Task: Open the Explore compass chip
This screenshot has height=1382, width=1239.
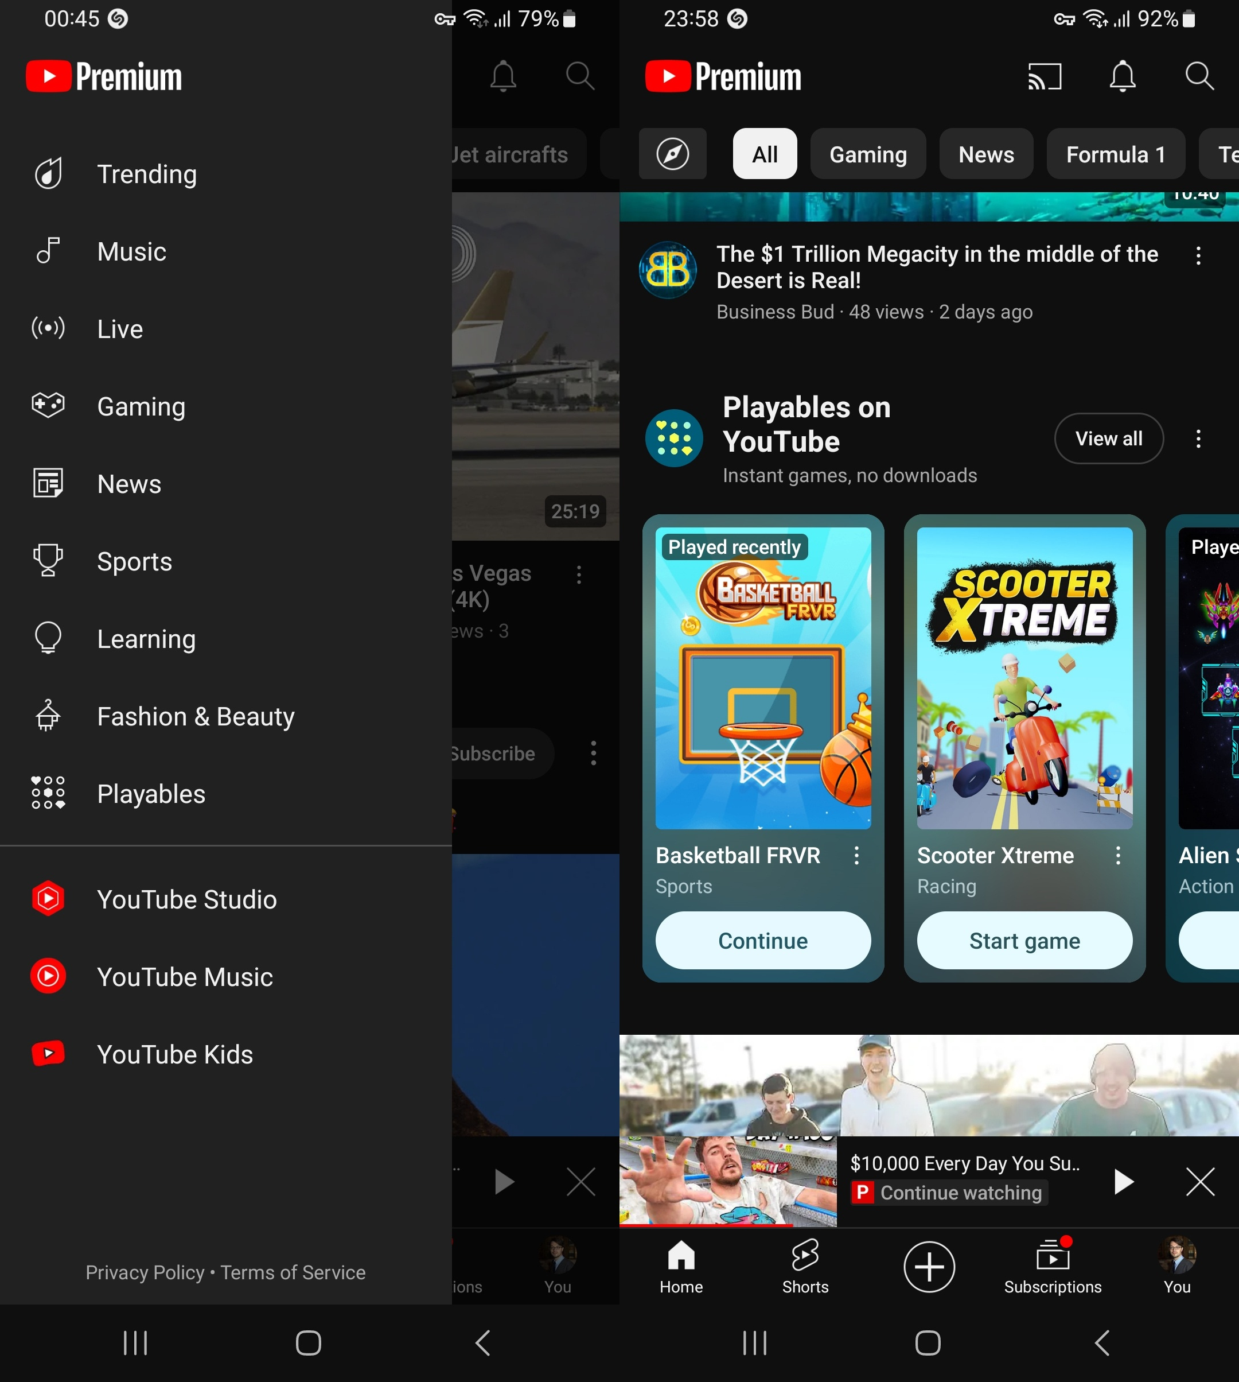Action: click(x=673, y=154)
